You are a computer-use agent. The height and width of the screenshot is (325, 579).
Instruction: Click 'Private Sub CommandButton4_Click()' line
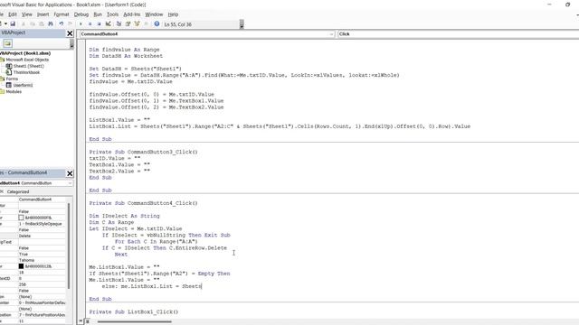pyautogui.click(x=143, y=203)
